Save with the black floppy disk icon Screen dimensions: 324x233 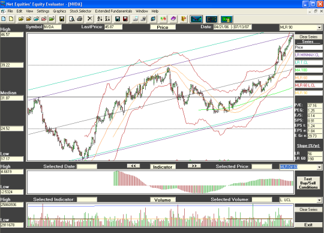click(x=62, y=19)
